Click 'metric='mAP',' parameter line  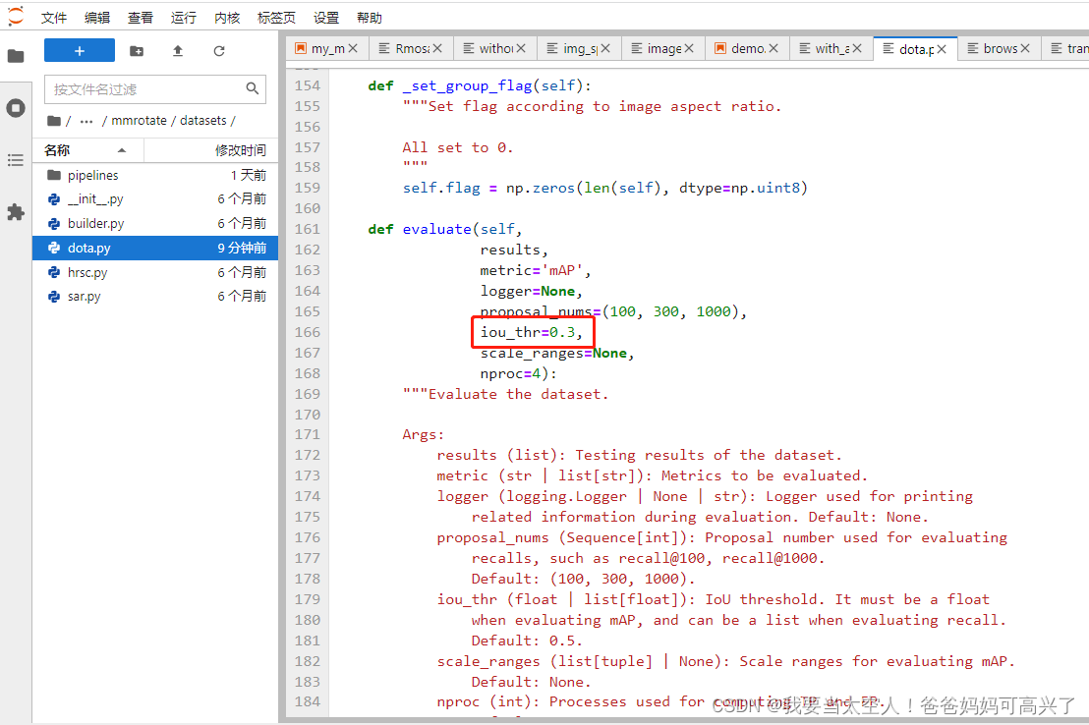(x=536, y=271)
